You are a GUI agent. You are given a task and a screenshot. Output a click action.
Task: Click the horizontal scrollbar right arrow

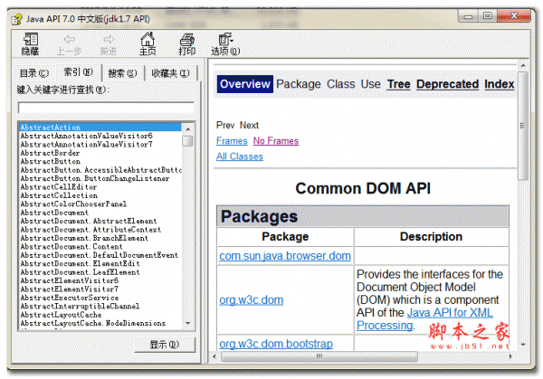click(510, 356)
